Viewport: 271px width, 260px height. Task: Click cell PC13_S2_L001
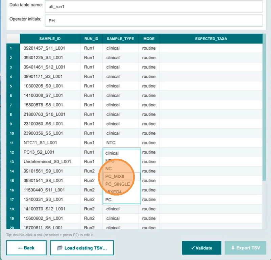point(50,152)
